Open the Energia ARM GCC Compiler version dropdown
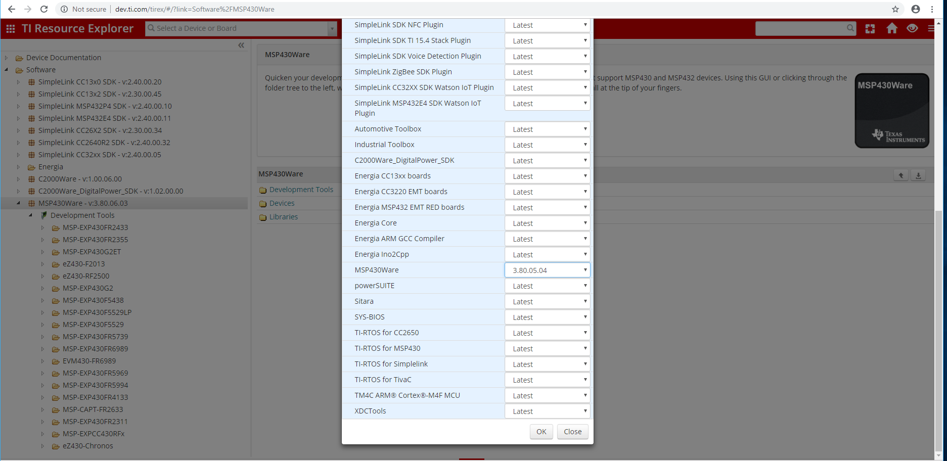 pyautogui.click(x=548, y=239)
